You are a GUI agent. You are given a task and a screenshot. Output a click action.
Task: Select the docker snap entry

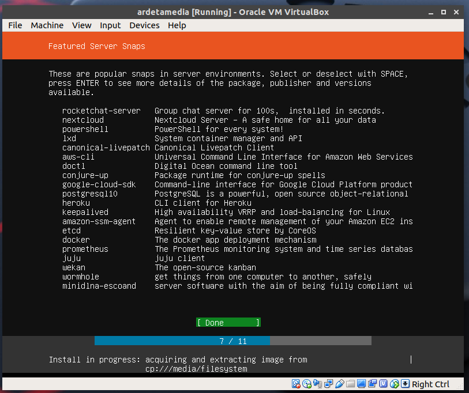pyautogui.click(x=76, y=240)
